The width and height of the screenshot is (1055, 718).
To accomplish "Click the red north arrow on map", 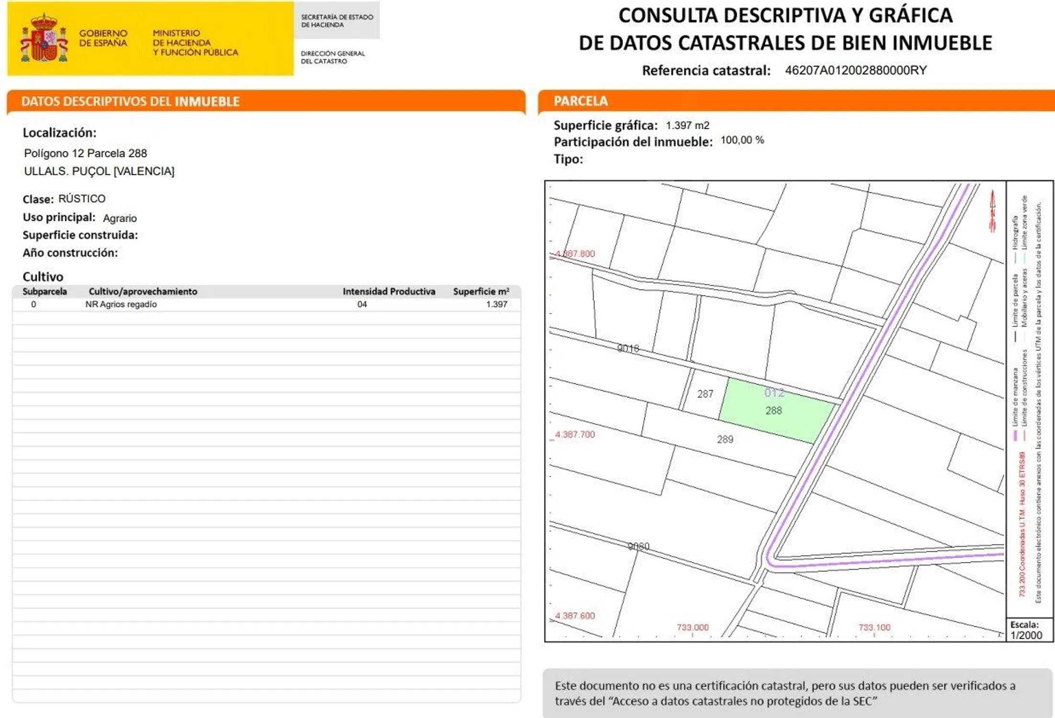I will [992, 211].
